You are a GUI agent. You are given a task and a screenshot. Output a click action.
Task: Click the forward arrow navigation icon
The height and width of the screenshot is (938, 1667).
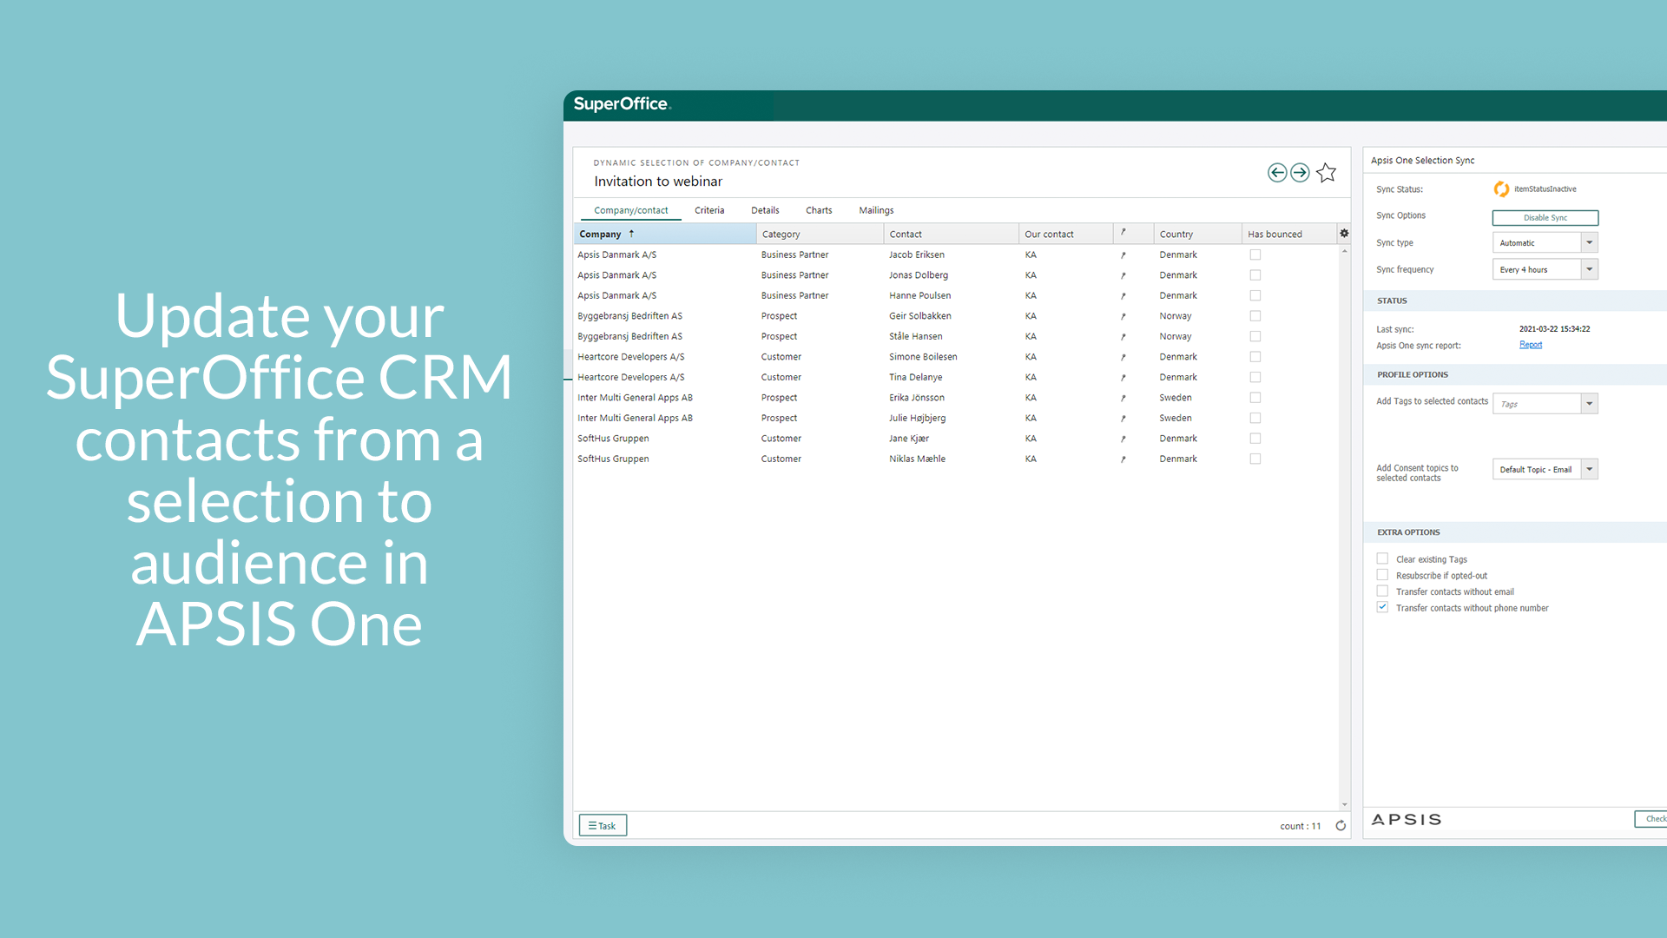pos(1300,173)
